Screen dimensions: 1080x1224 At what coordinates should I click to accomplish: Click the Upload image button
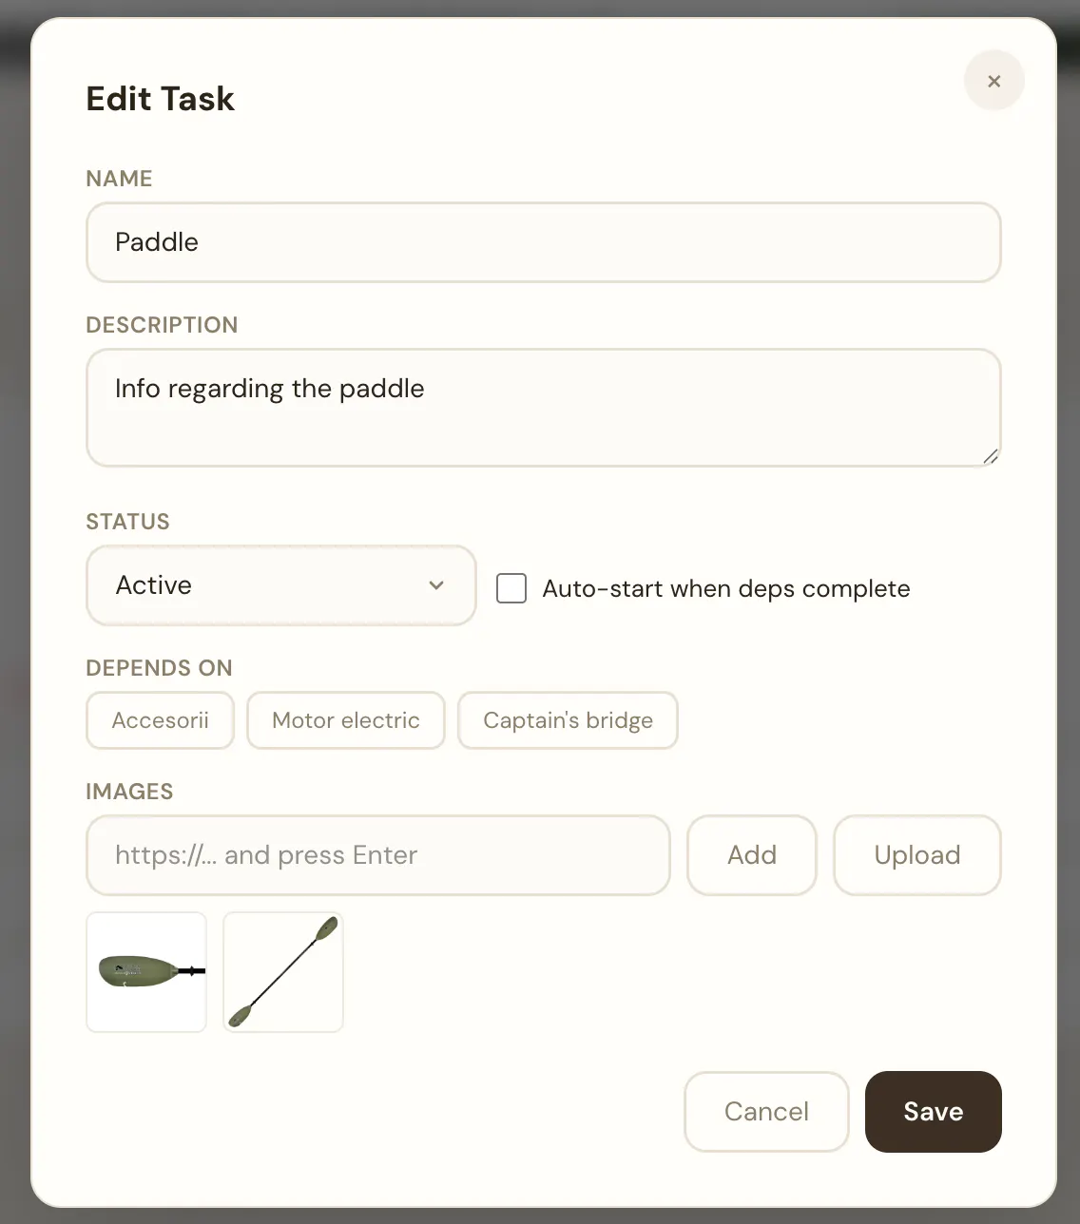pos(917,855)
